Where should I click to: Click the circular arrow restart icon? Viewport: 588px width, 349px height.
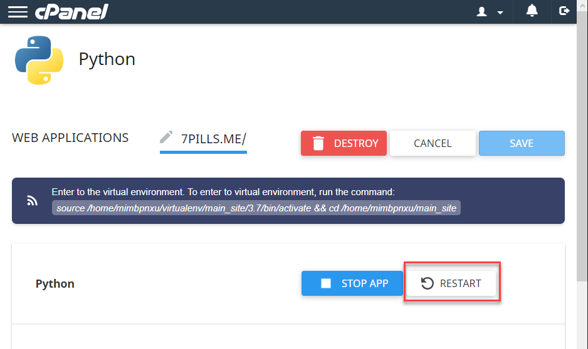pos(427,283)
